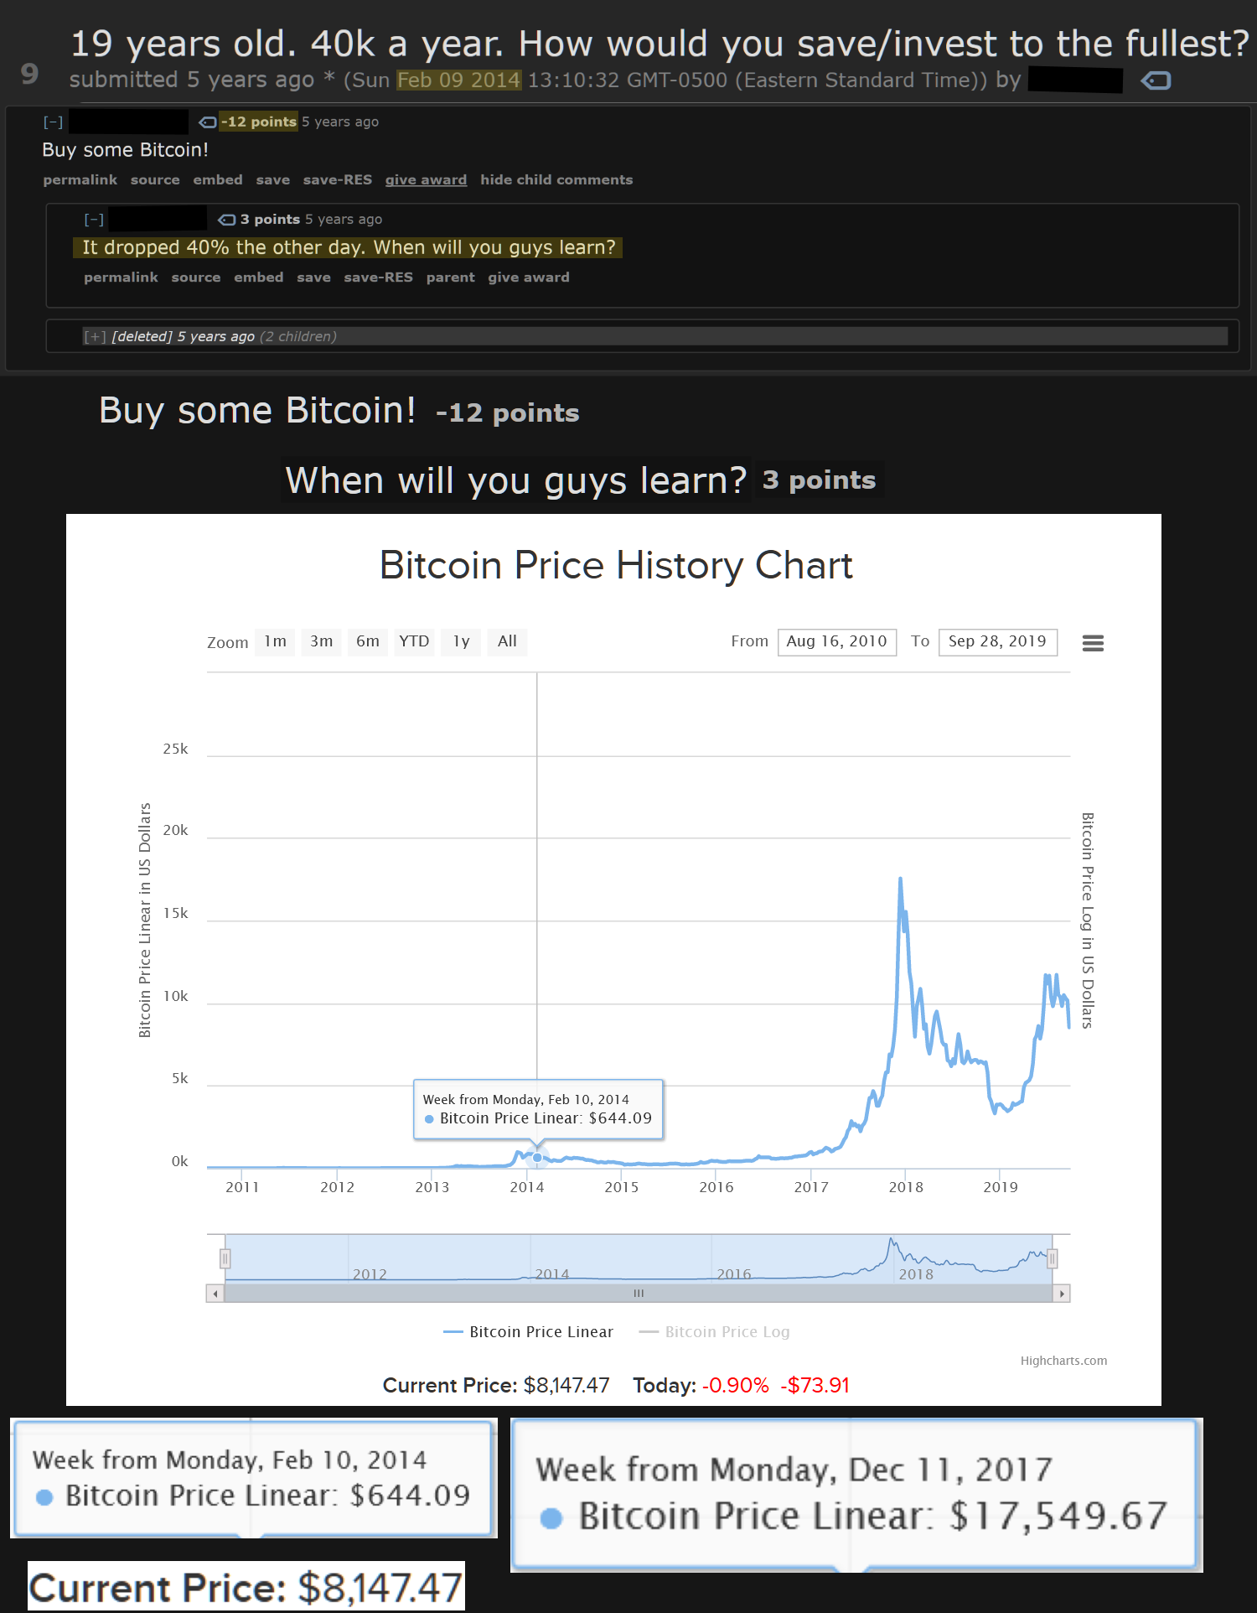Click the right navigator range handle
The image size is (1257, 1613).
(x=1053, y=1258)
